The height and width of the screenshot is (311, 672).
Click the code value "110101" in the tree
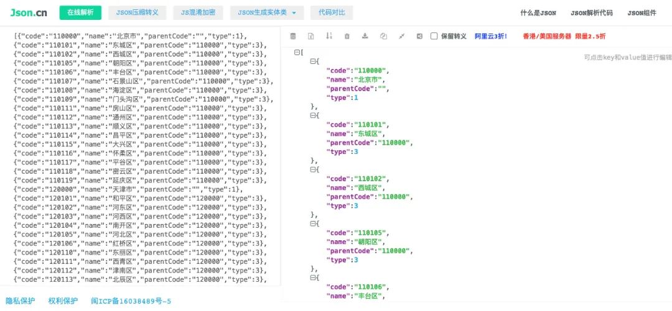[370, 125]
